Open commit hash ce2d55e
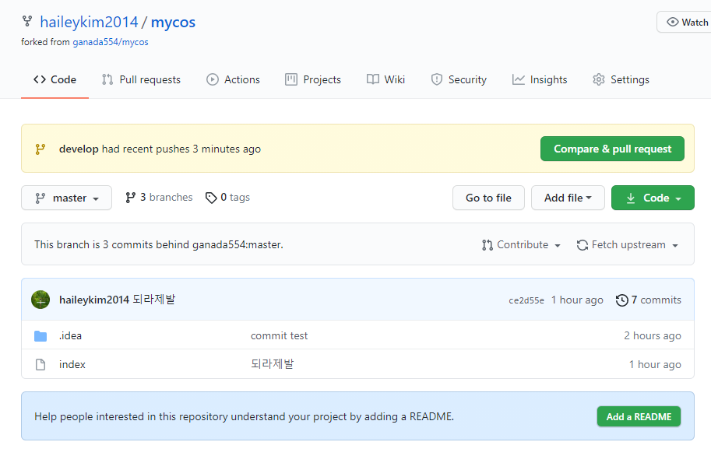This screenshot has width=711, height=470. pyautogui.click(x=526, y=300)
